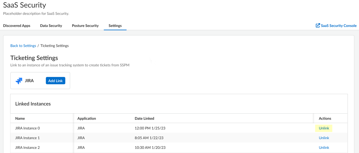This screenshot has width=359, height=153.
Task: Go to the Posture Security tab
Action: click(x=85, y=26)
